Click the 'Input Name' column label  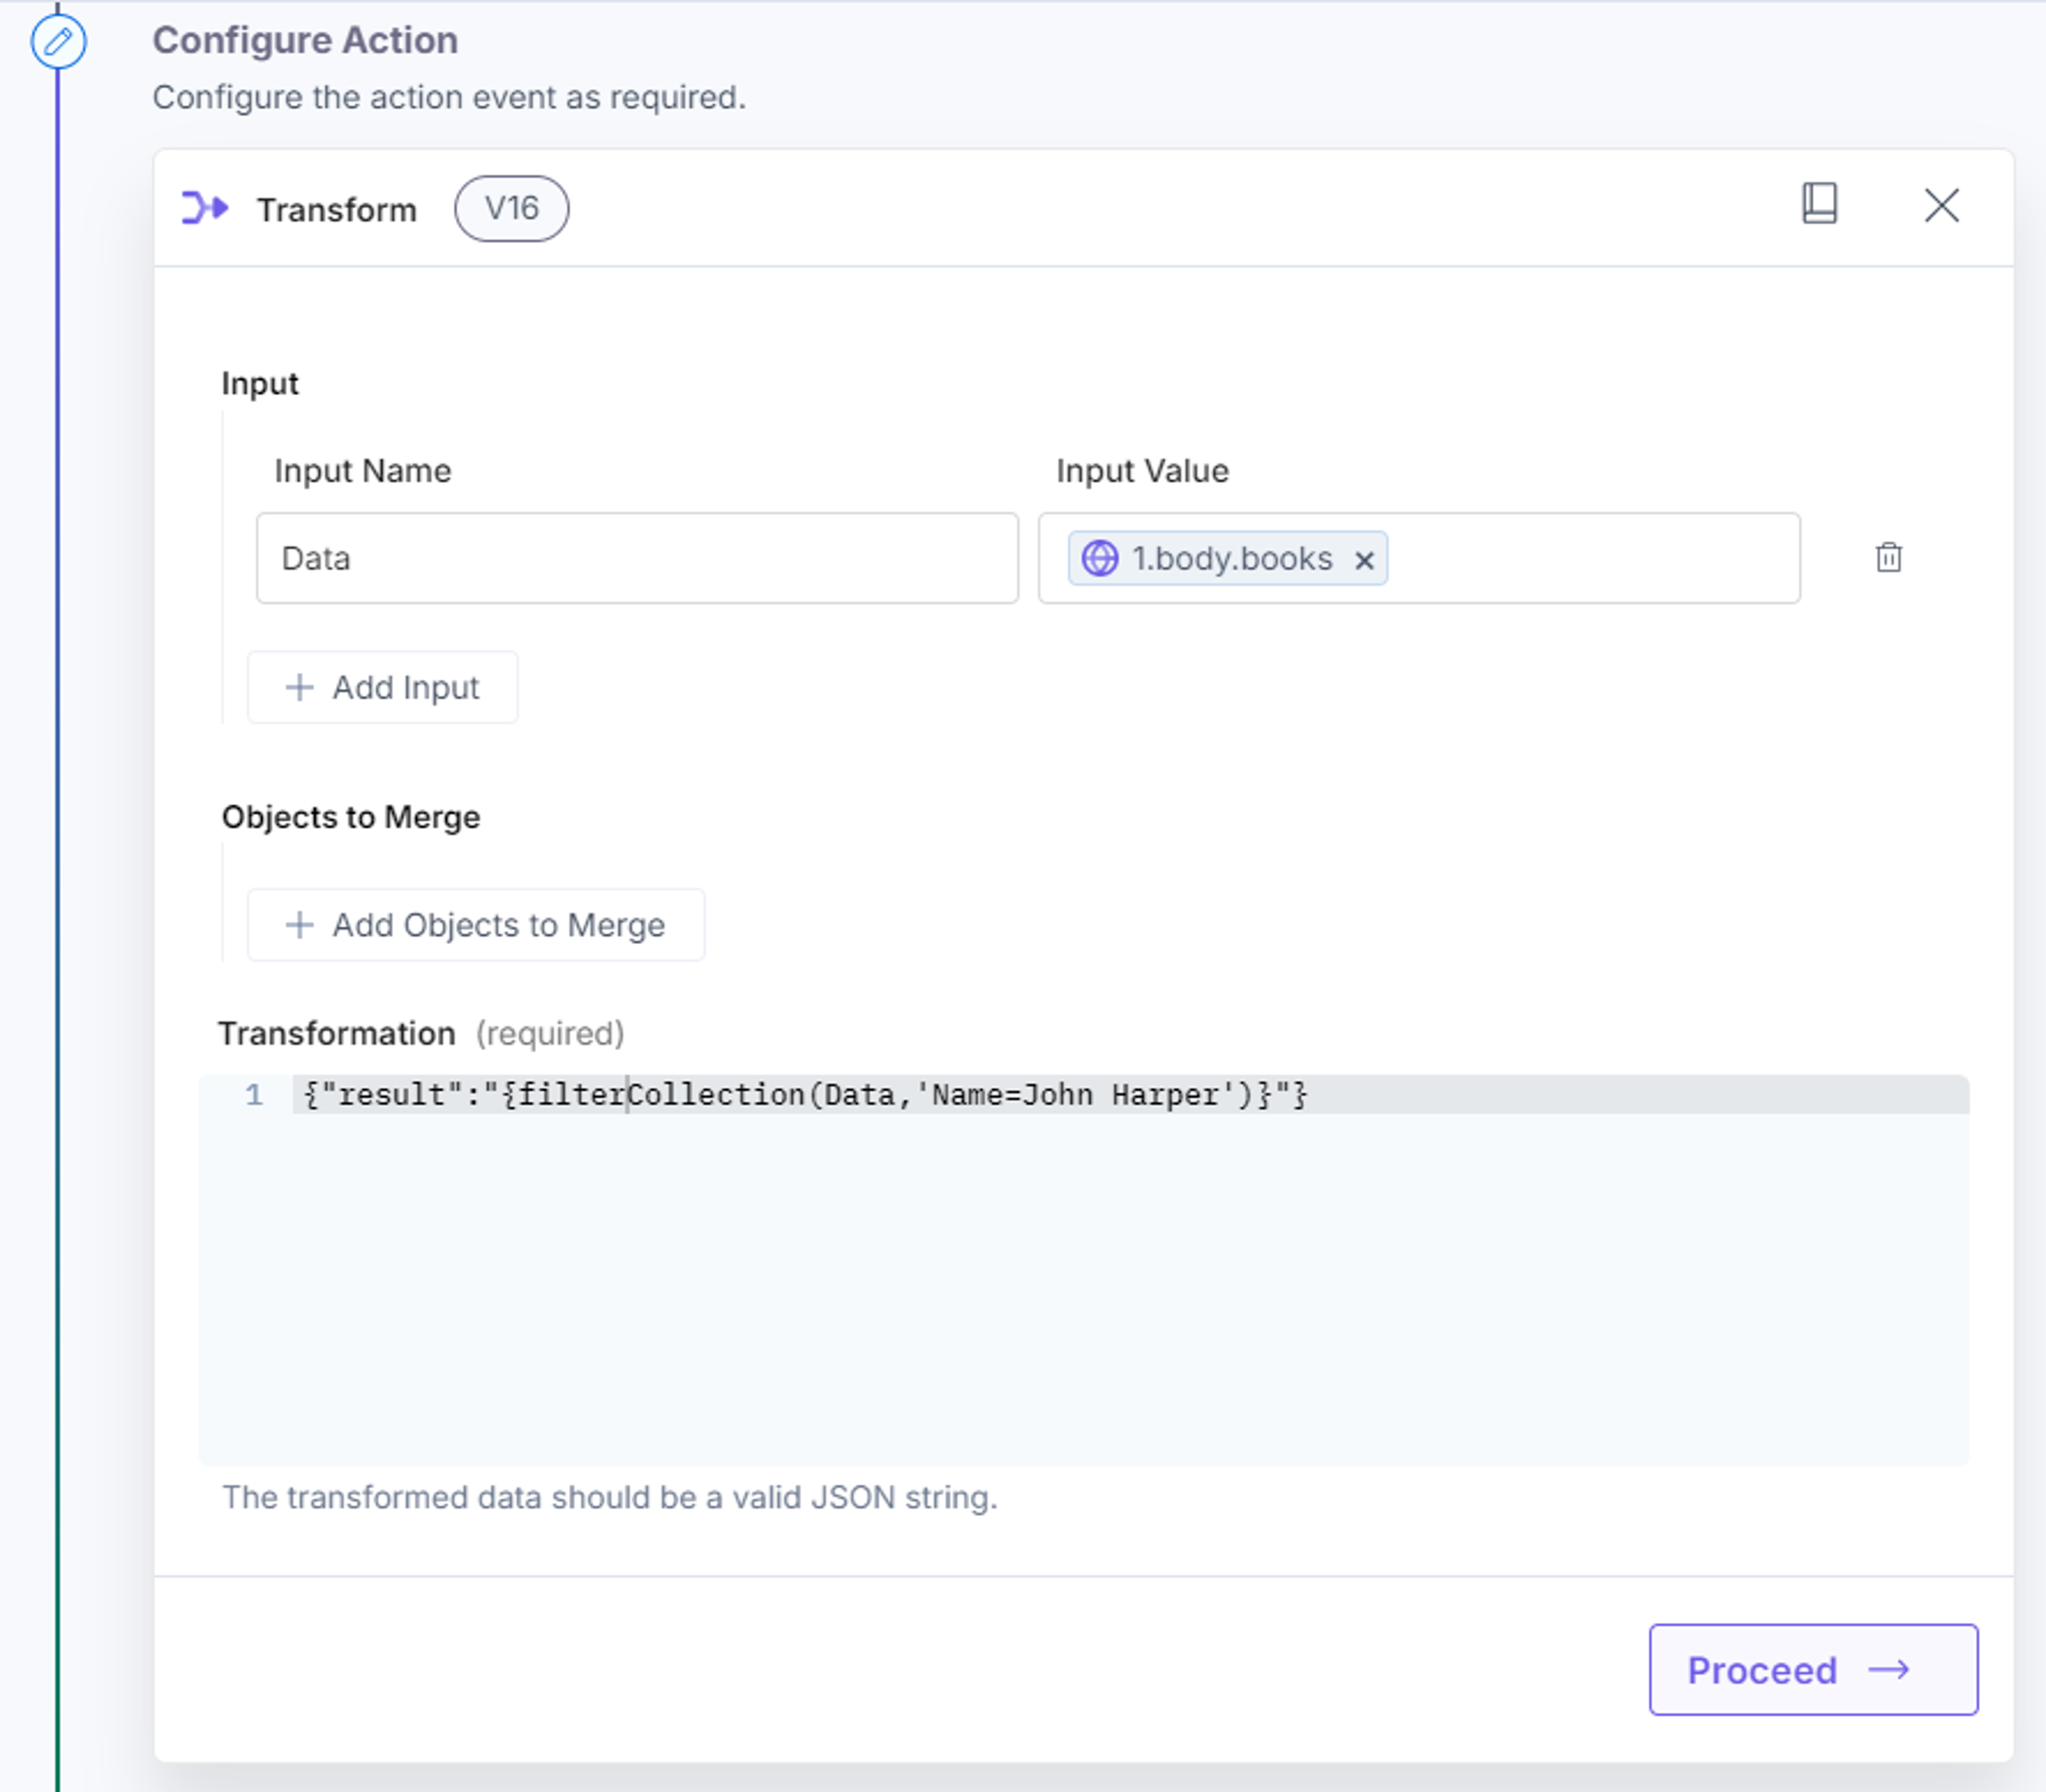click(x=362, y=471)
